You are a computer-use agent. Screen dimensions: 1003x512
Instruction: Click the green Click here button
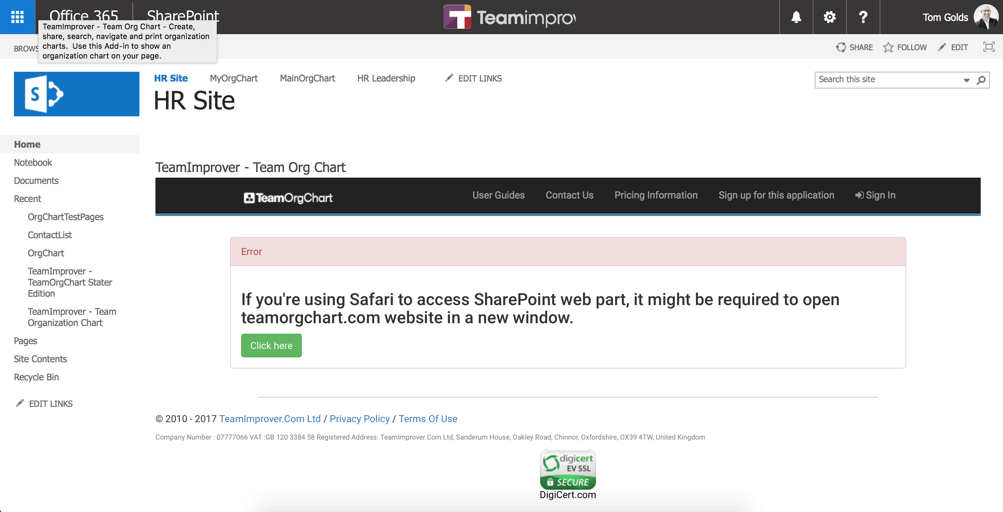click(x=271, y=345)
